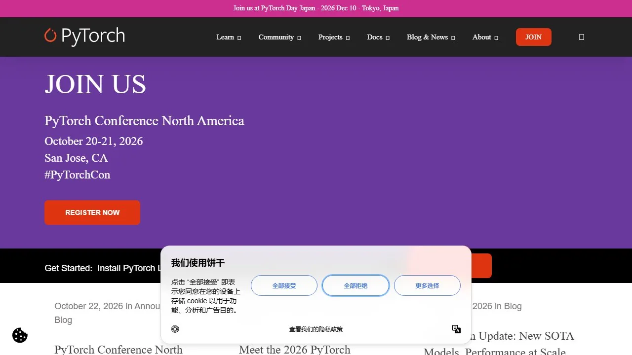
Task: Click the "Get Started: Install PyTorch" text
Action: point(103,268)
